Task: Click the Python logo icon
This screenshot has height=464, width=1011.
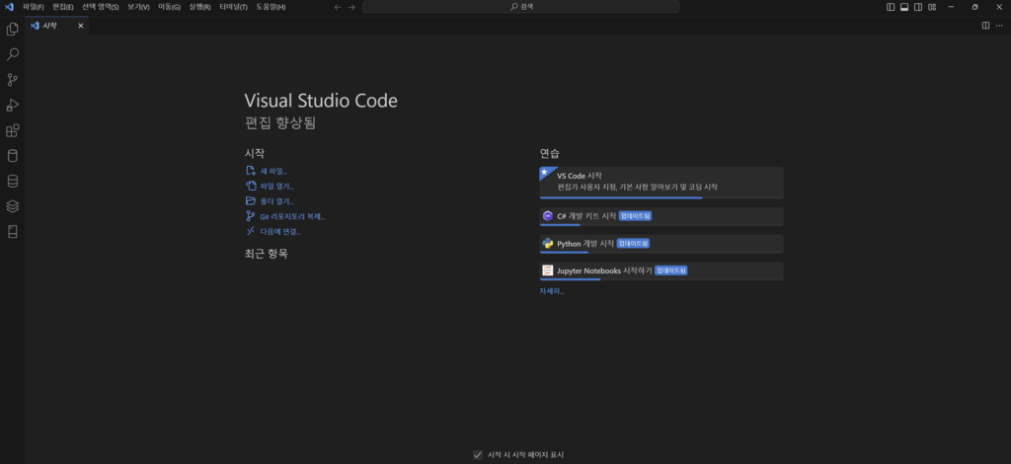Action: (x=548, y=243)
